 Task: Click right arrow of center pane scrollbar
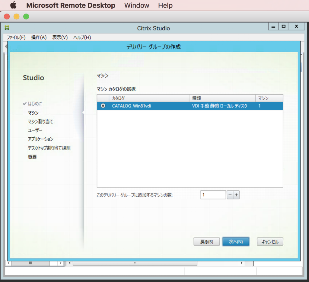coord(242,263)
